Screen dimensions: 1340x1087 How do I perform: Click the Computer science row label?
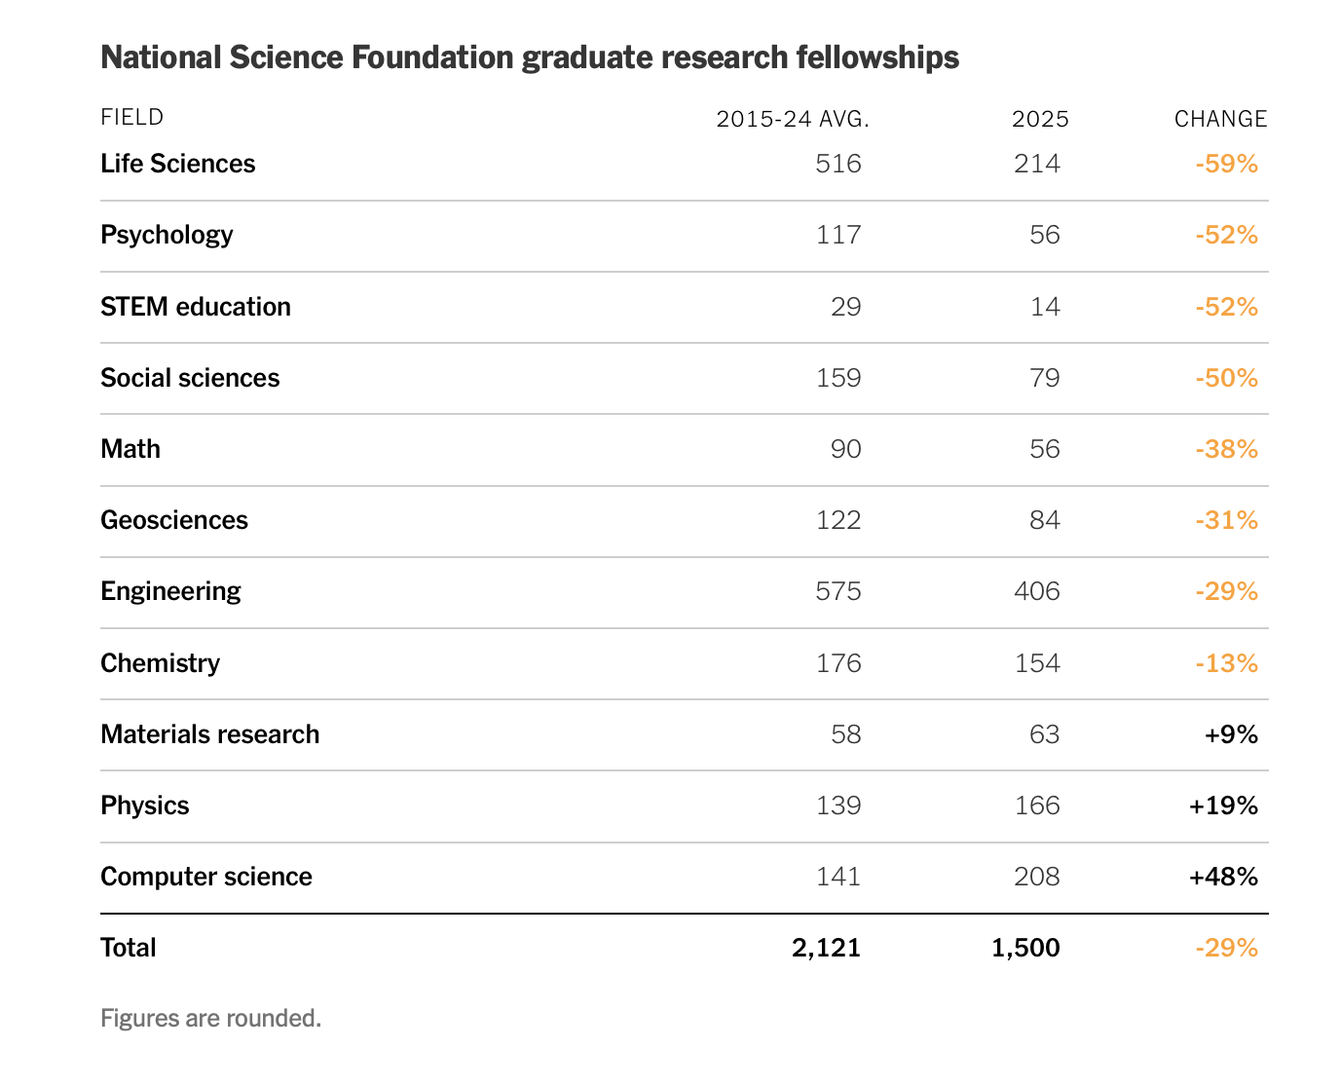point(206,877)
